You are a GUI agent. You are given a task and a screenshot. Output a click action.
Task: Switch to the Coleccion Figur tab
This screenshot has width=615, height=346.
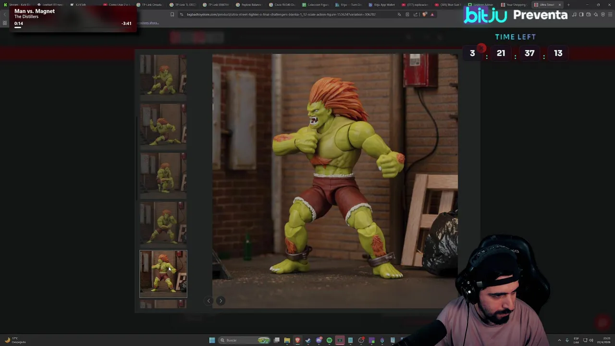coord(315,5)
